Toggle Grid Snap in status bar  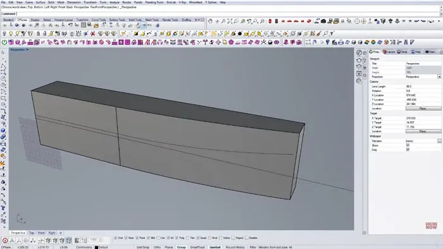[x=143, y=247]
